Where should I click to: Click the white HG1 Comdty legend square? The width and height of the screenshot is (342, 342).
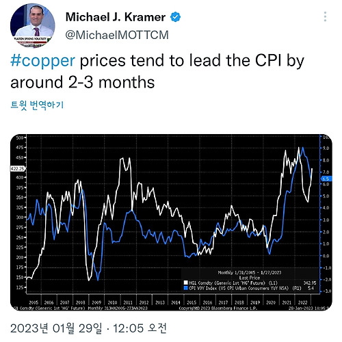186,283
